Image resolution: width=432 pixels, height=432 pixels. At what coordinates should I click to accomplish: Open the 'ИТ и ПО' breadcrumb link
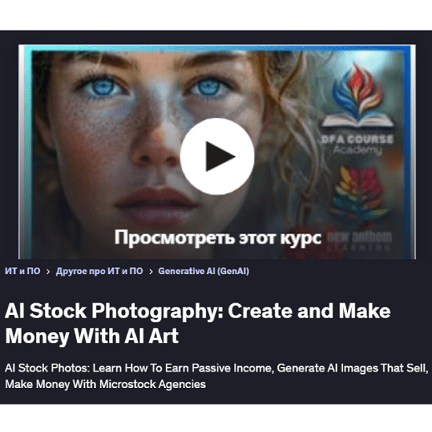point(23,271)
